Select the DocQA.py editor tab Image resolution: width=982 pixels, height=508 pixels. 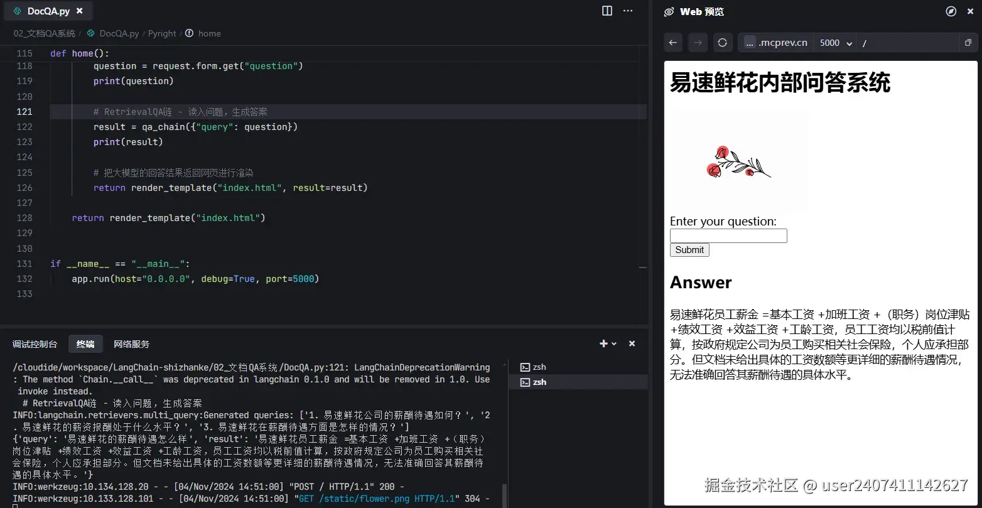click(x=48, y=11)
